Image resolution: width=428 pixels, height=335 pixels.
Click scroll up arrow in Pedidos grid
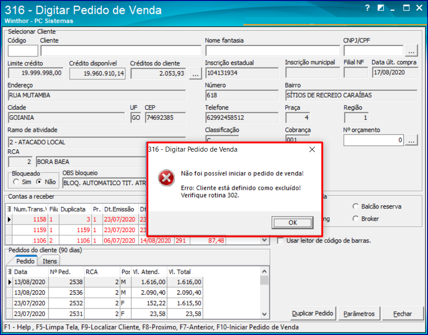[x=264, y=271]
